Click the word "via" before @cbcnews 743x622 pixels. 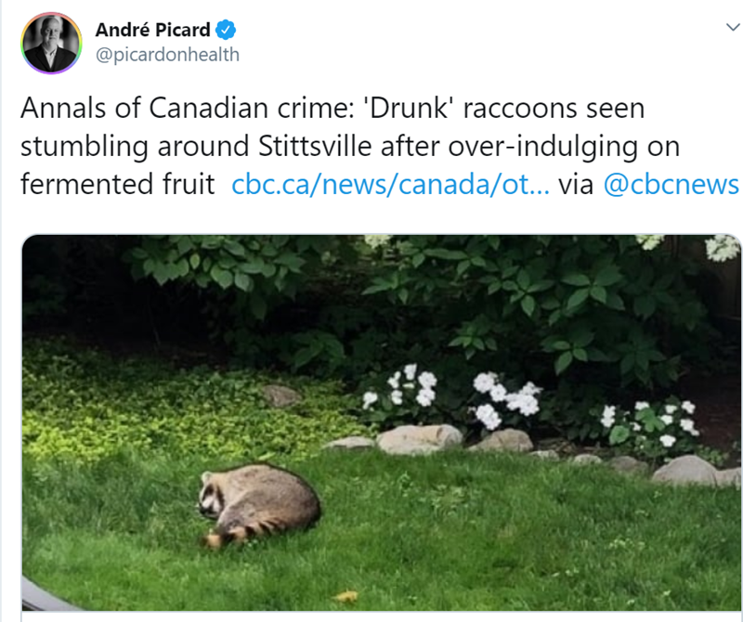pos(576,184)
